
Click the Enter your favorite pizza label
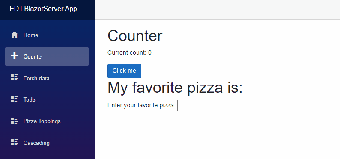[x=141, y=105]
